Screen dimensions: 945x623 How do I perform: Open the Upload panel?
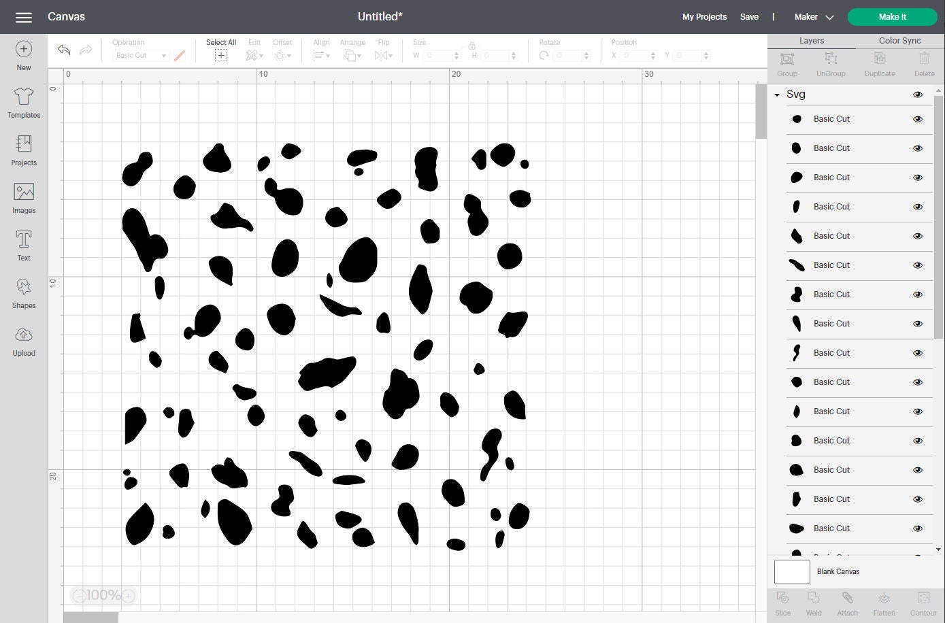(23, 340)
